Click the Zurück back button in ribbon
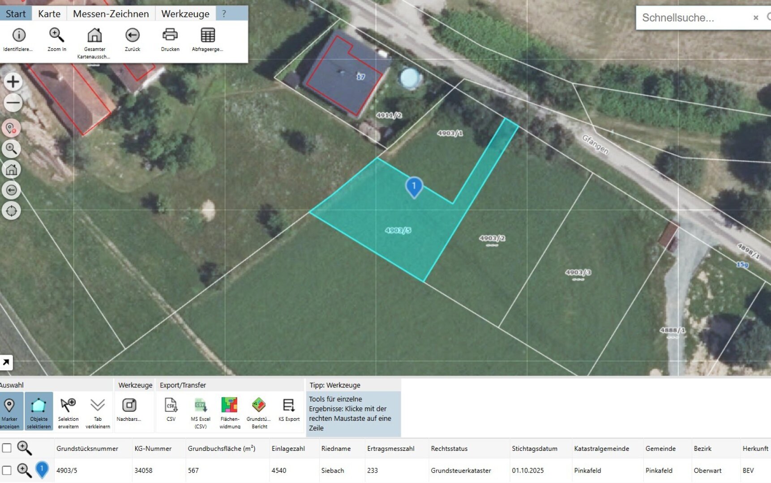 tap(132, 36)
